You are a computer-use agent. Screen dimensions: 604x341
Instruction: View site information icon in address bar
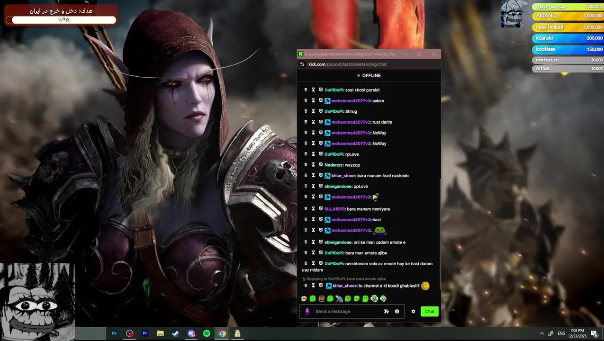pyautogui.click(x=302, y=64)
